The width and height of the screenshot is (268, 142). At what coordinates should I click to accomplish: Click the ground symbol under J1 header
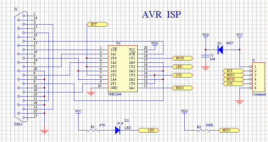240,102
